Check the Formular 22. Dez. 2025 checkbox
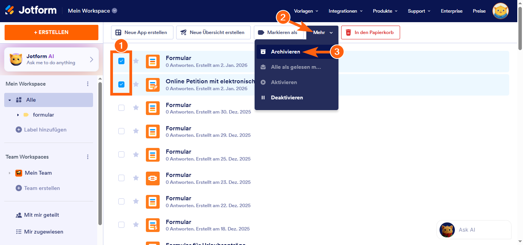 (x=121, y=201)
